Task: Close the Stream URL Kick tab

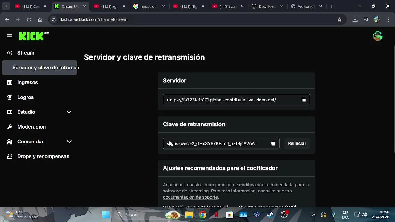Action: [x=85, y=6]
